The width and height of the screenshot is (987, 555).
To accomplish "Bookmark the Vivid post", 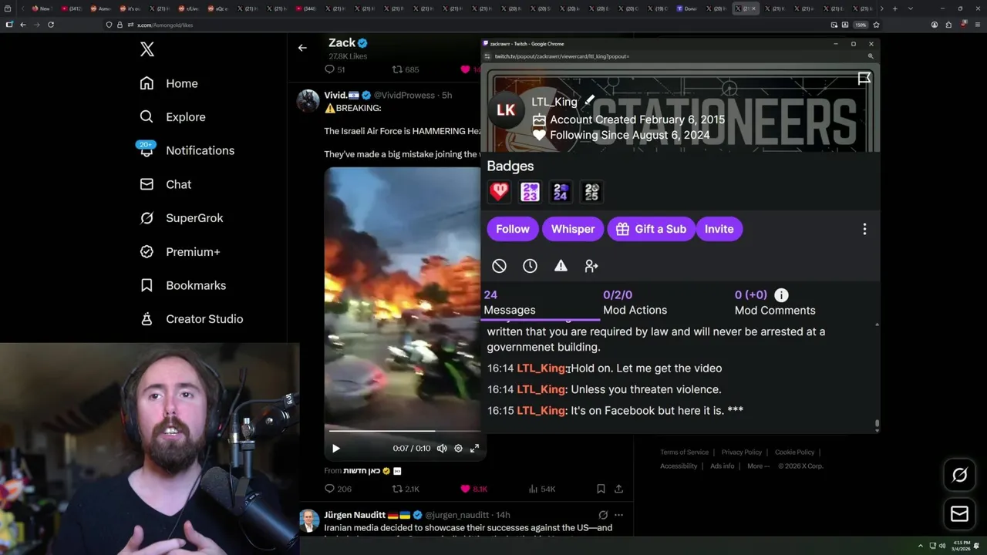I will [601, 489].
